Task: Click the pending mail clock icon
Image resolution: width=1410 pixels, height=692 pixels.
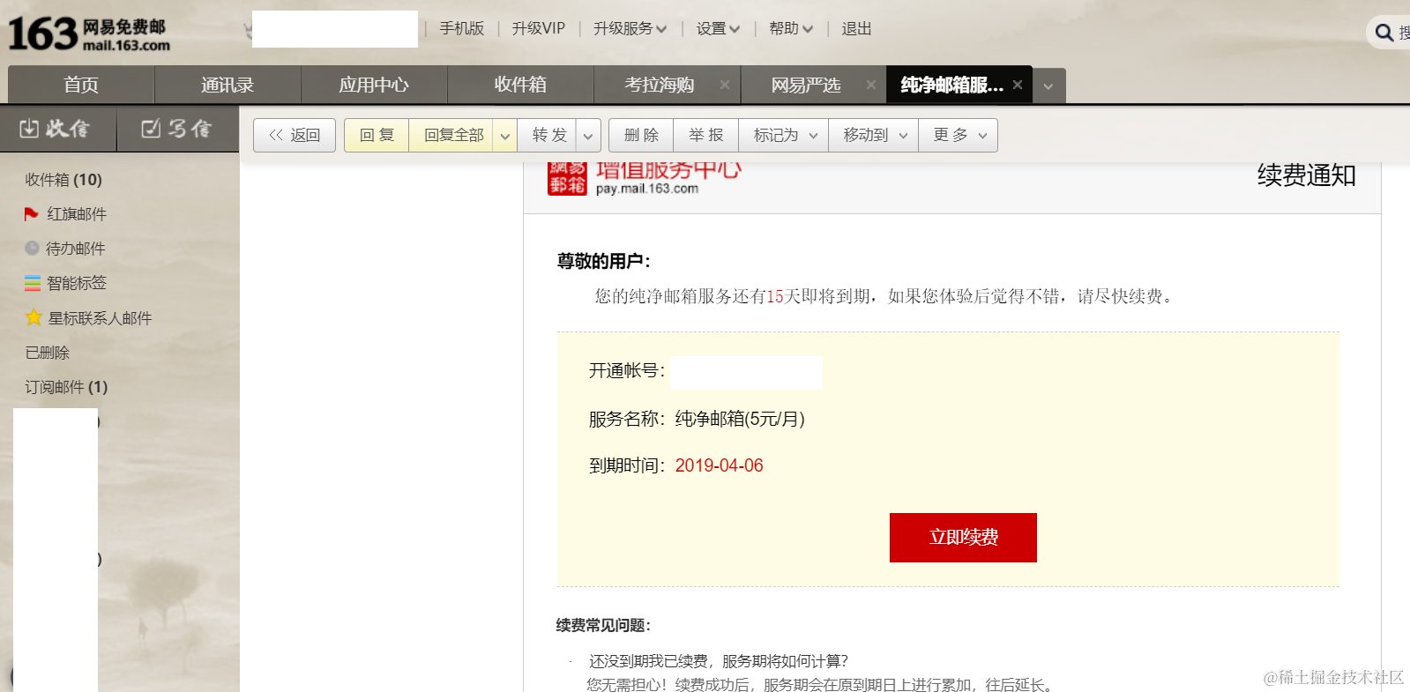Action: pos(32,249)
